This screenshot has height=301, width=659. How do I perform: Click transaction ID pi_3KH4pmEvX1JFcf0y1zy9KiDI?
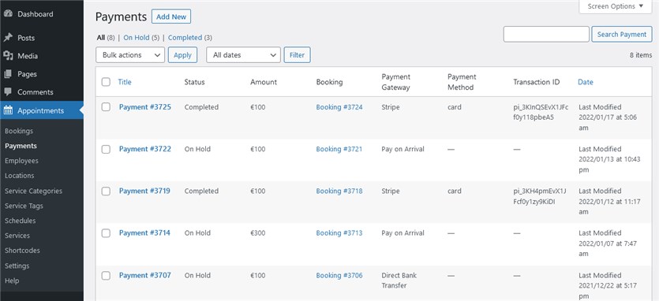pos(540,196)
